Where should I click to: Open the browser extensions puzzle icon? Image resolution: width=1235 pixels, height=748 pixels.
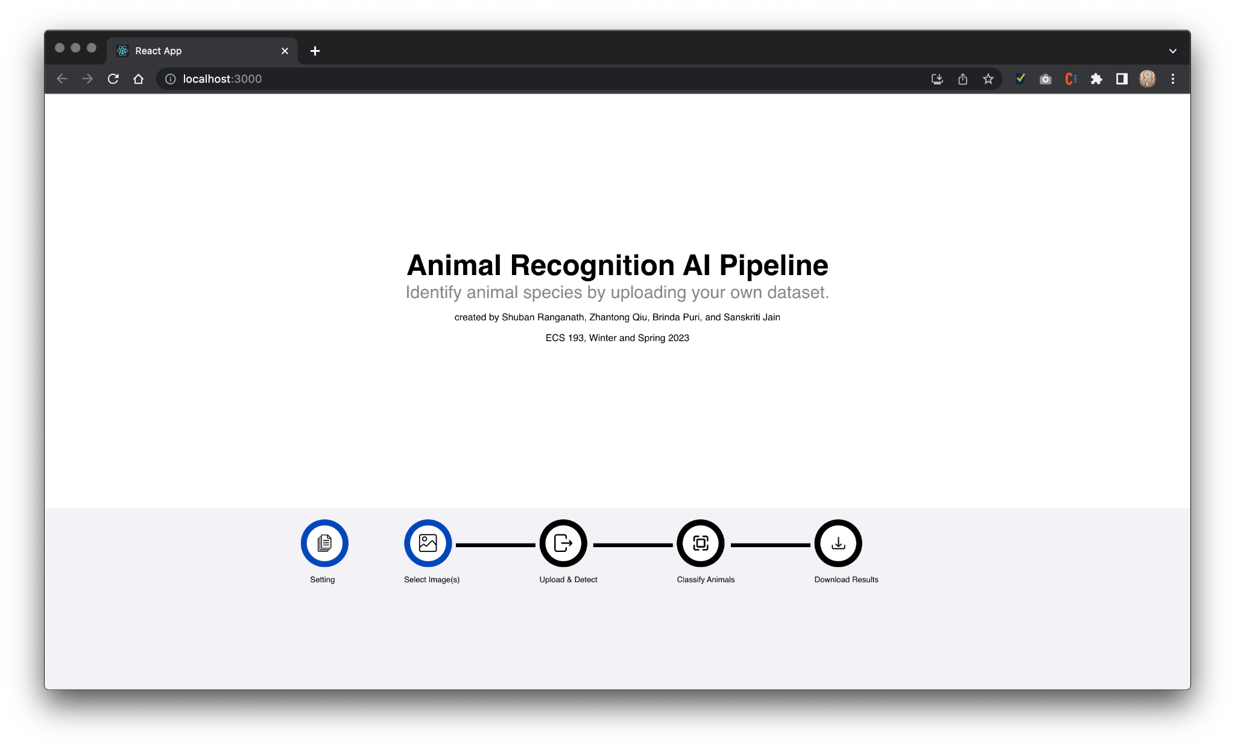pos(1096,79)
